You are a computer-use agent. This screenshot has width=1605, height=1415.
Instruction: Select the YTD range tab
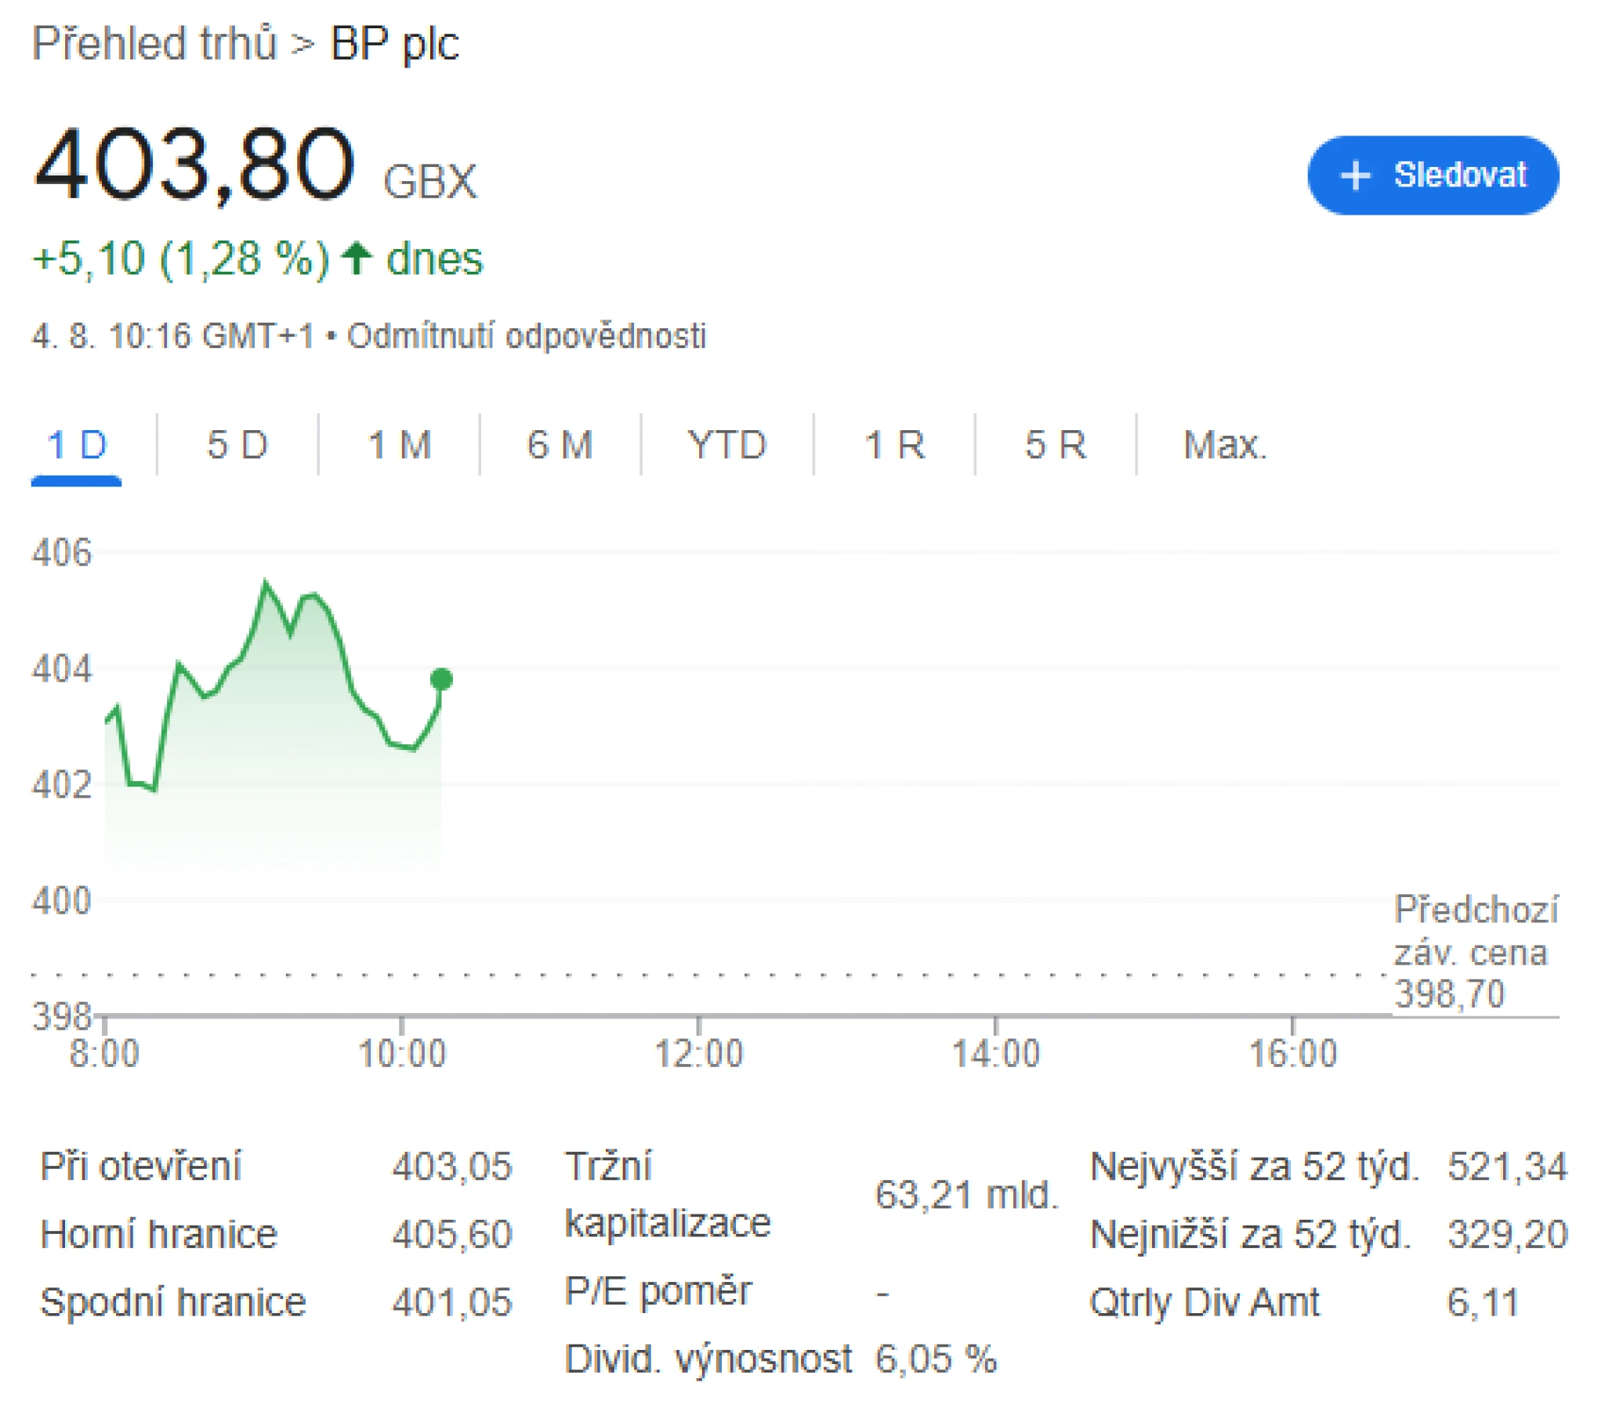click(x=726, y=445)
